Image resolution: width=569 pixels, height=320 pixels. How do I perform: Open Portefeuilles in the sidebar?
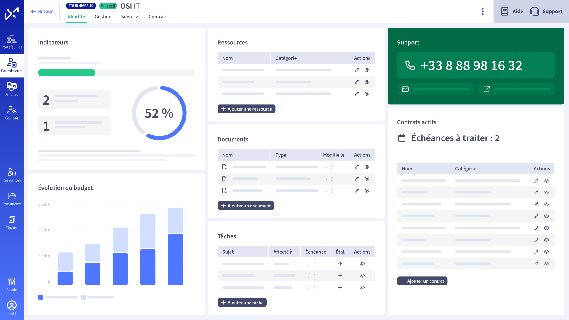click(12, 41)
